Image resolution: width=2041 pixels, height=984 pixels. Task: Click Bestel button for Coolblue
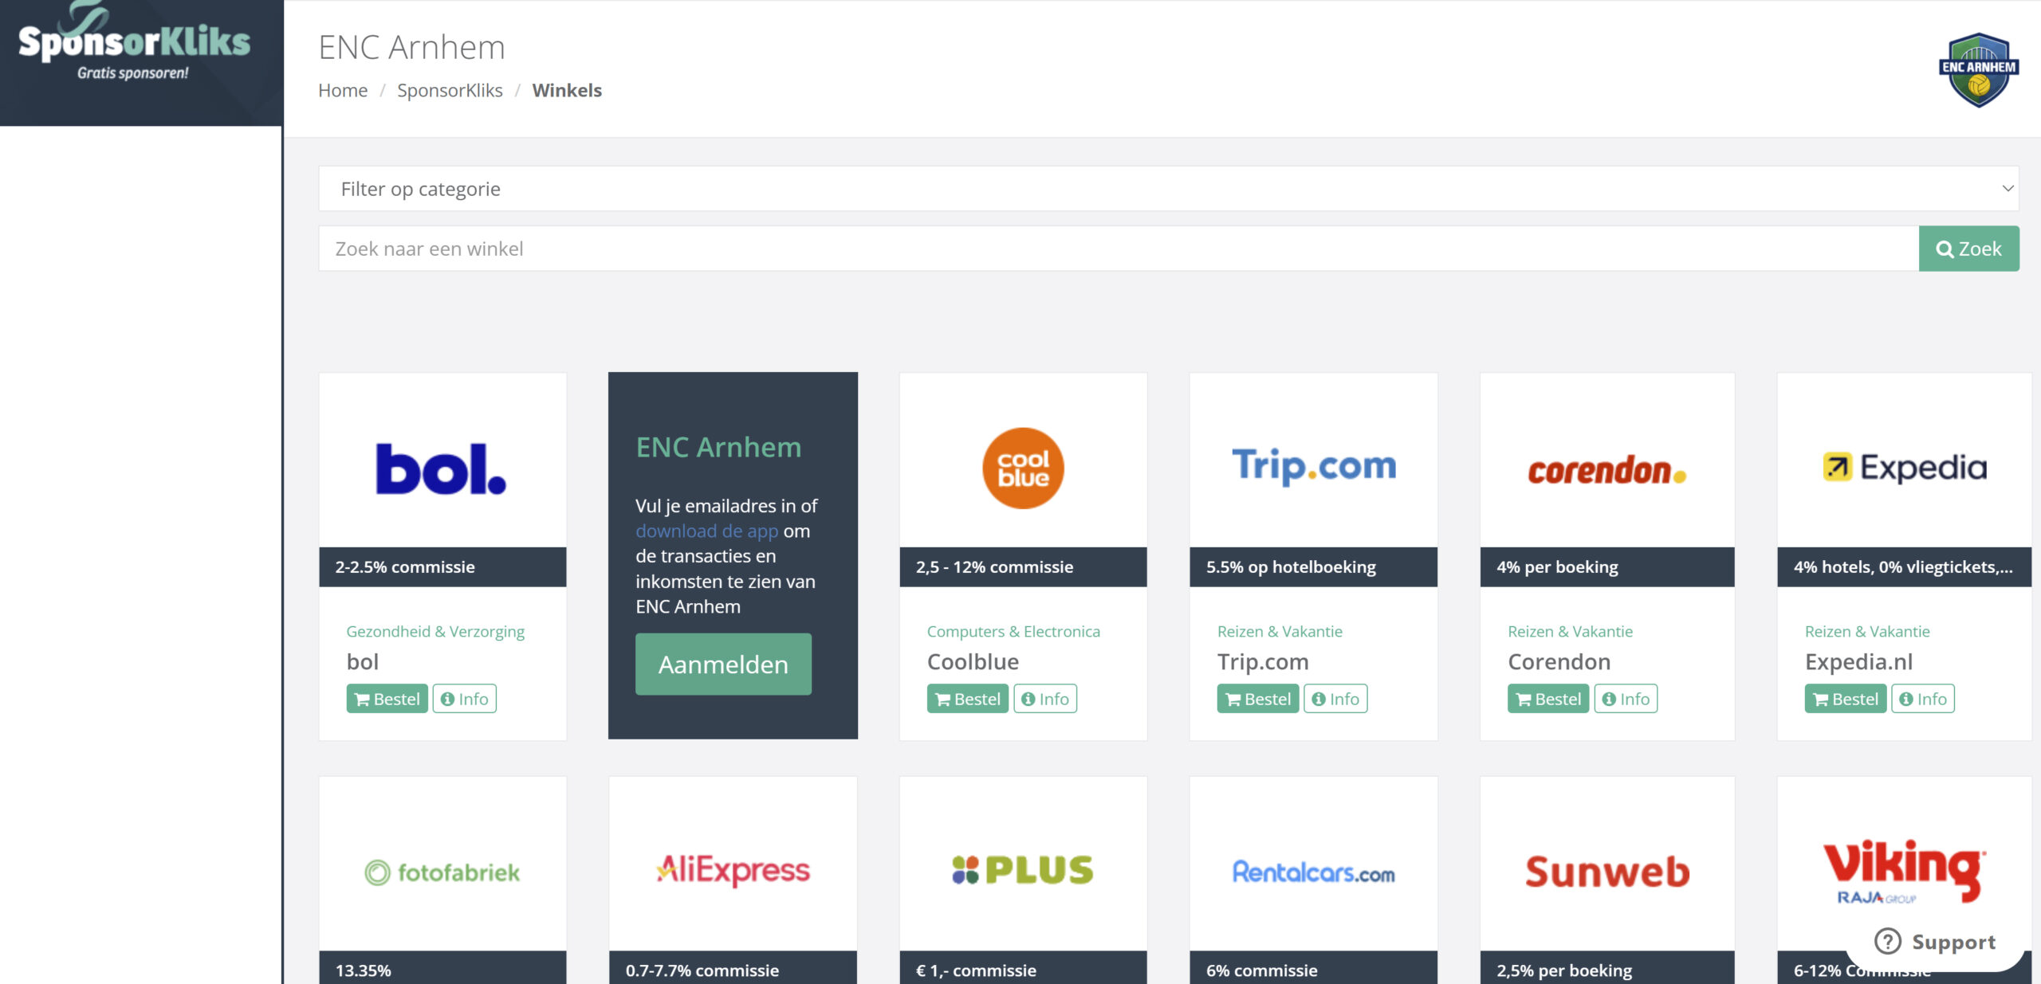tap(967, 699)
